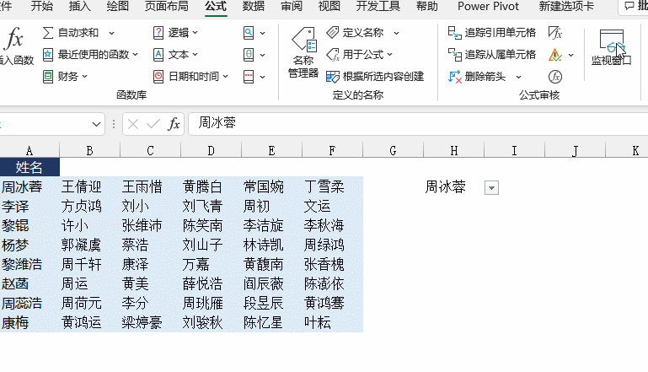Select the 姓名 header cell
Screen dimensions: 648x372
point(29,168)
